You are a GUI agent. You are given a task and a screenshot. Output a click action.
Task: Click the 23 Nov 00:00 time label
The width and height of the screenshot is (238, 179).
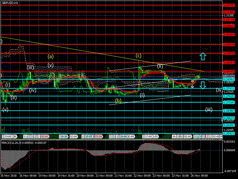[x=161, y=175]
